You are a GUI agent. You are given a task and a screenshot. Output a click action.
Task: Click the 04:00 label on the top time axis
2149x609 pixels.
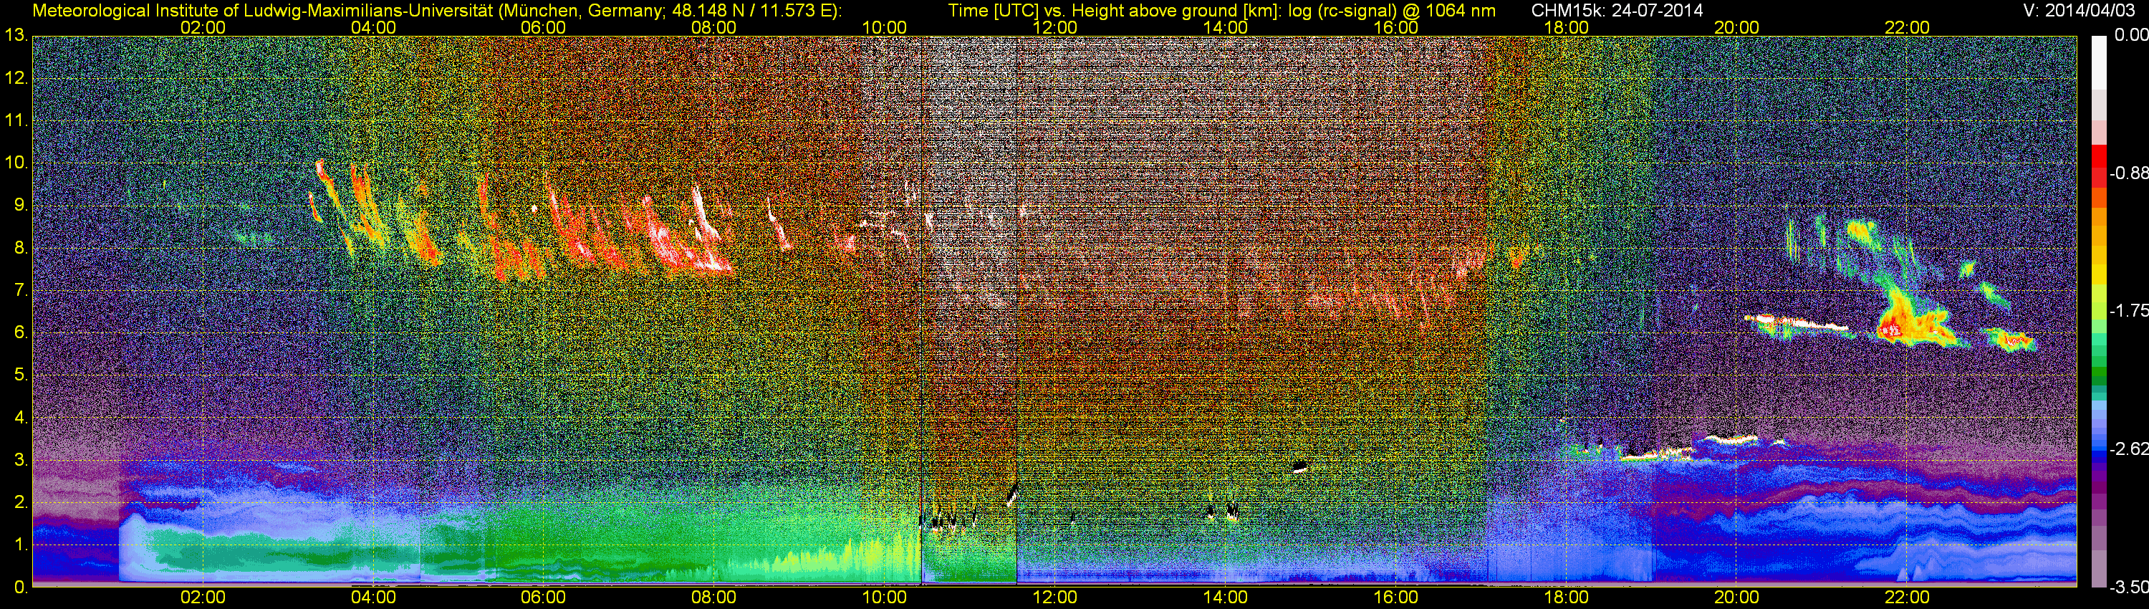(373, 27)
